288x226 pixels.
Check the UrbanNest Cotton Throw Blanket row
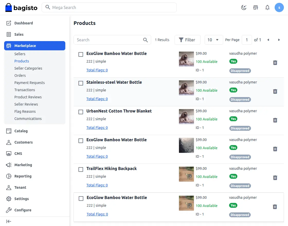coord(81,112)
